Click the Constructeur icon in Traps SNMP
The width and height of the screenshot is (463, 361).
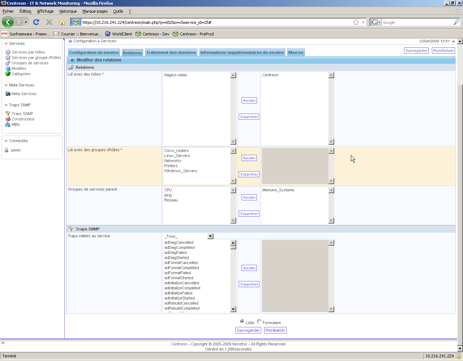8,119
